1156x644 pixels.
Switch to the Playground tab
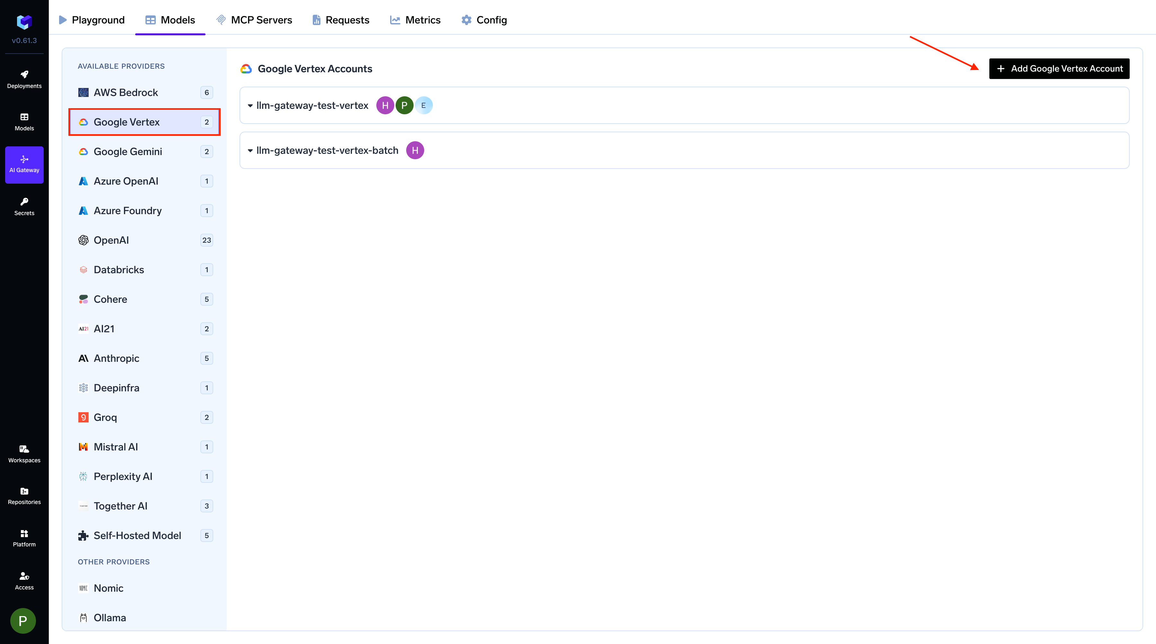(92, 20)
